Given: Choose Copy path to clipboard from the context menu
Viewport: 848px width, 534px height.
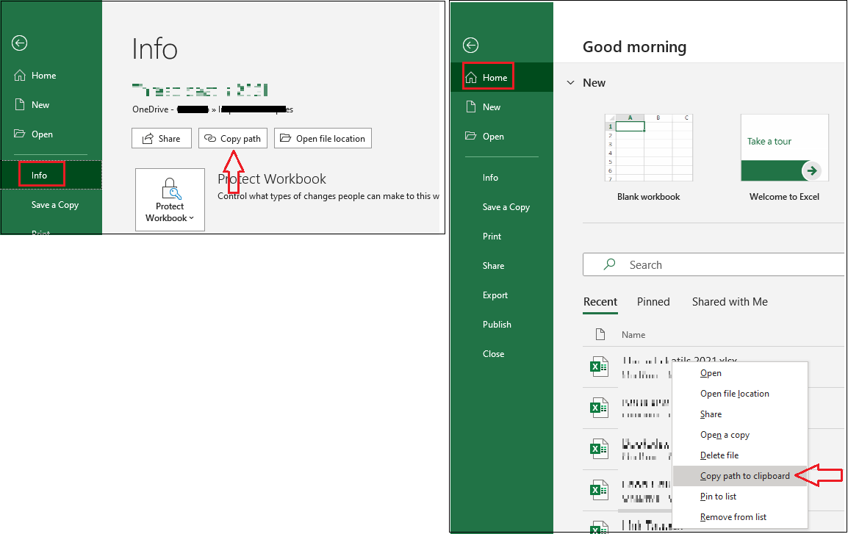Looking at the screenshot, I should point(740,476).
